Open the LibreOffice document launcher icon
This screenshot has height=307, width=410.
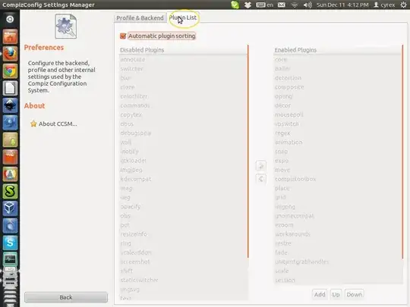[x=10, y=88]
